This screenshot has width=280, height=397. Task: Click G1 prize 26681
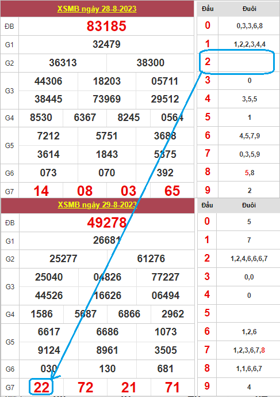(x=106, y=240)
